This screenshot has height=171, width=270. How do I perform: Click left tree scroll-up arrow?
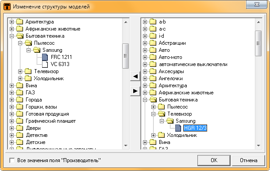126,22
